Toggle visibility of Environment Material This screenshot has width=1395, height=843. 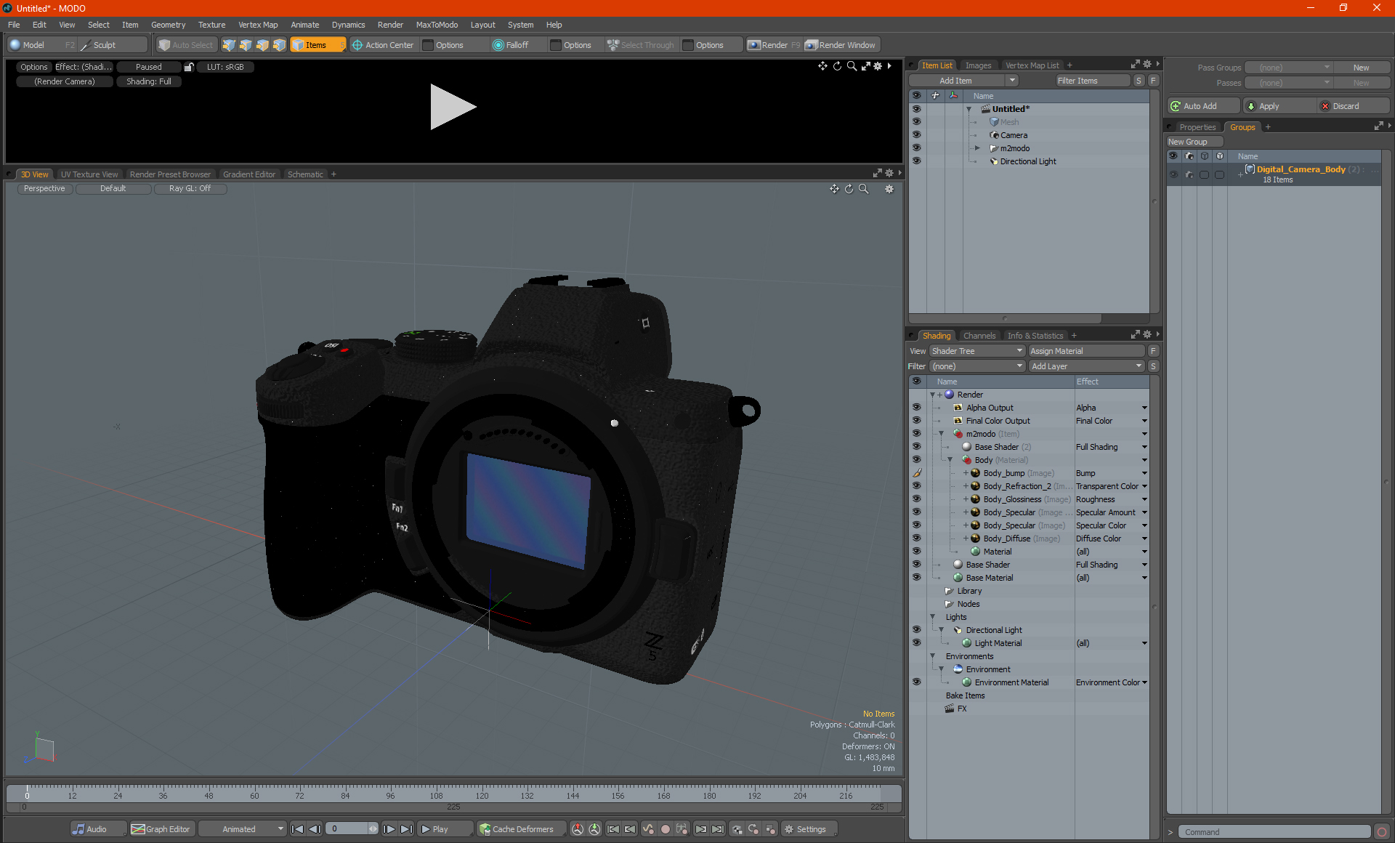(916, 682)
